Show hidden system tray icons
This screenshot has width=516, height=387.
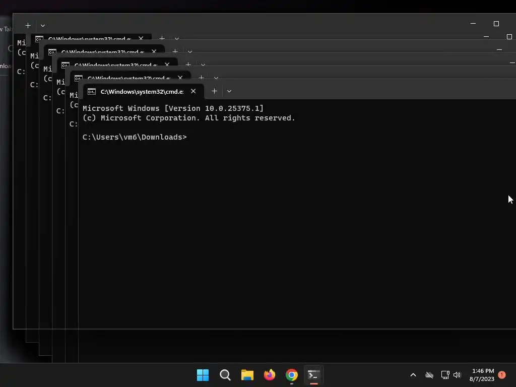(413, 375)
